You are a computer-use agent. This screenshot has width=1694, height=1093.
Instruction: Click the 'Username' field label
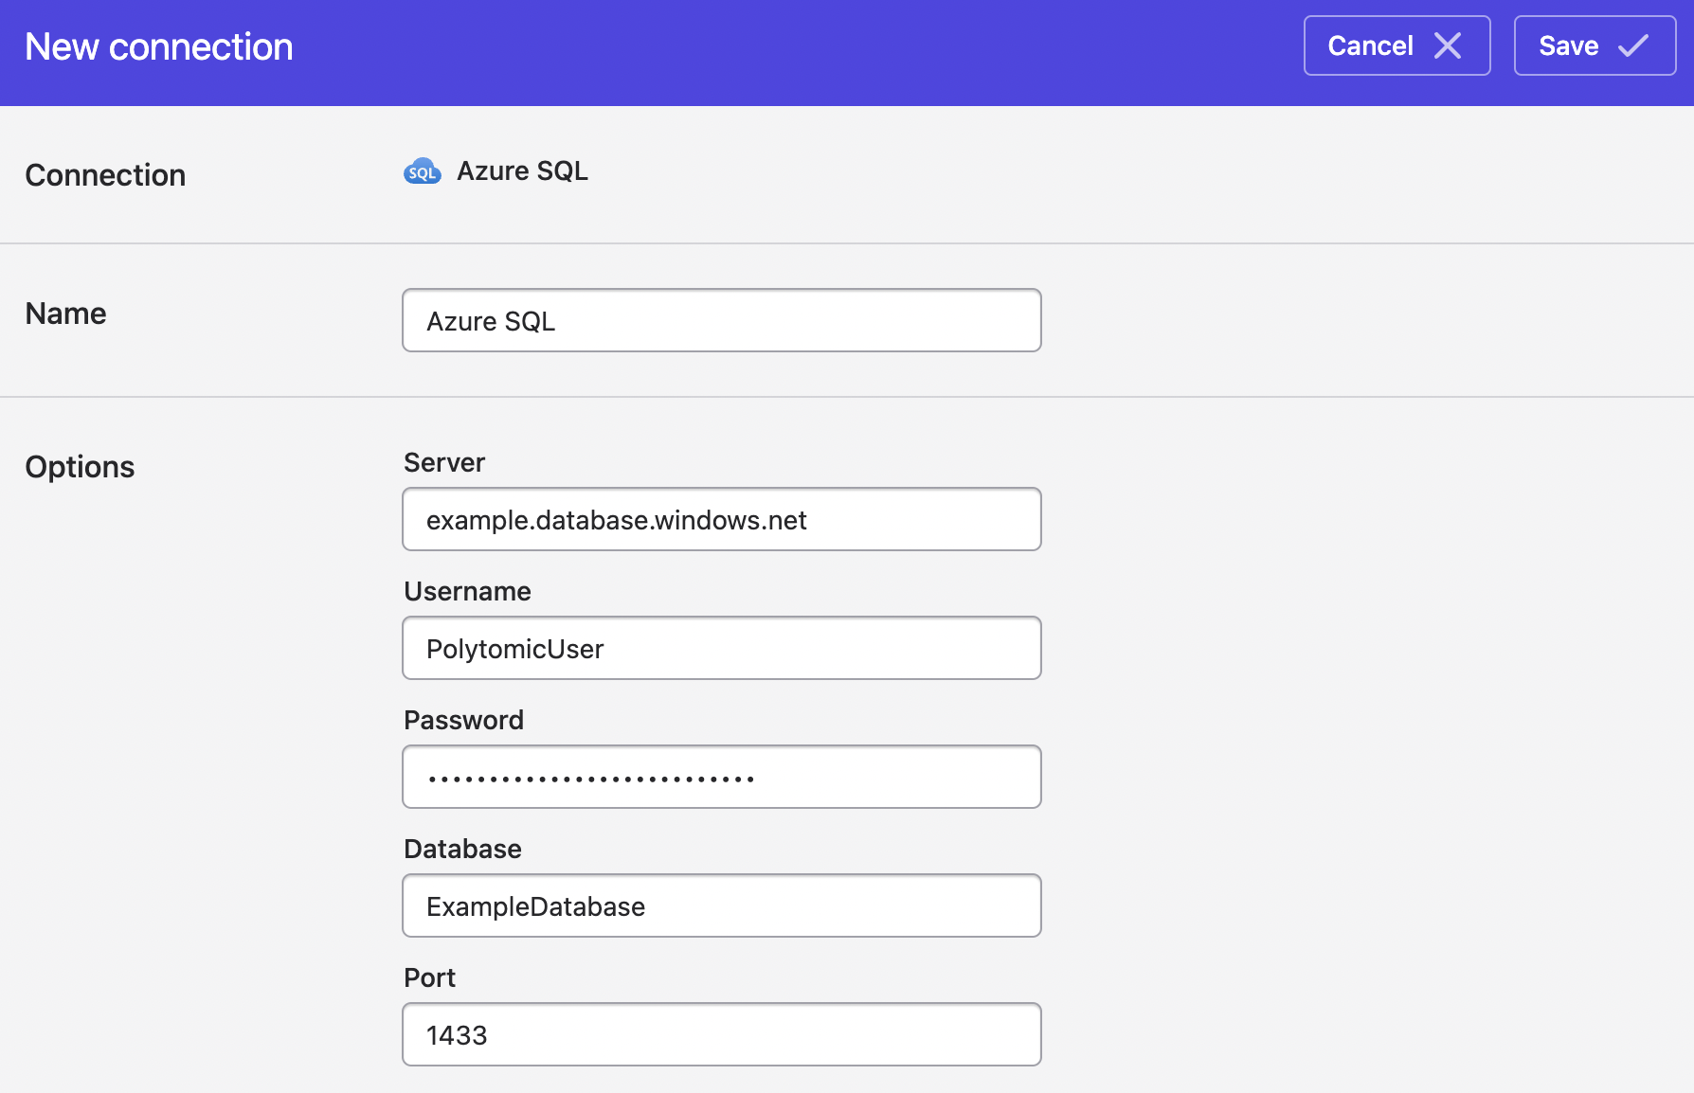tap(467, 591)
